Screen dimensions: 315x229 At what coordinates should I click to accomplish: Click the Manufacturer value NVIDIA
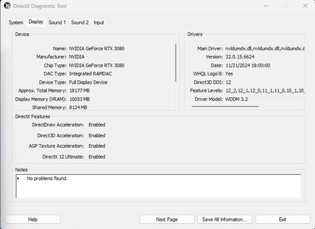coord(77,57)
